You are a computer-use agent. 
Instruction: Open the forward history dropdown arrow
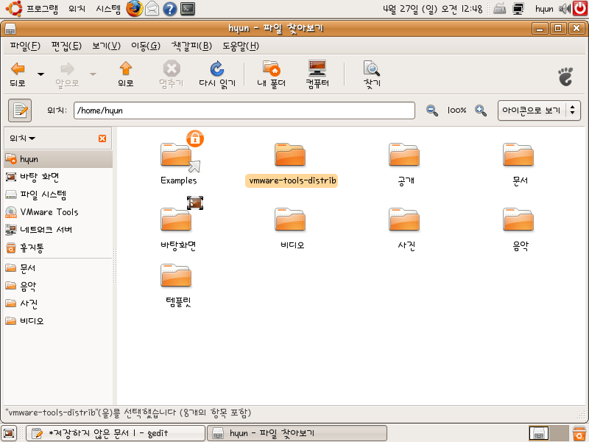93,74
